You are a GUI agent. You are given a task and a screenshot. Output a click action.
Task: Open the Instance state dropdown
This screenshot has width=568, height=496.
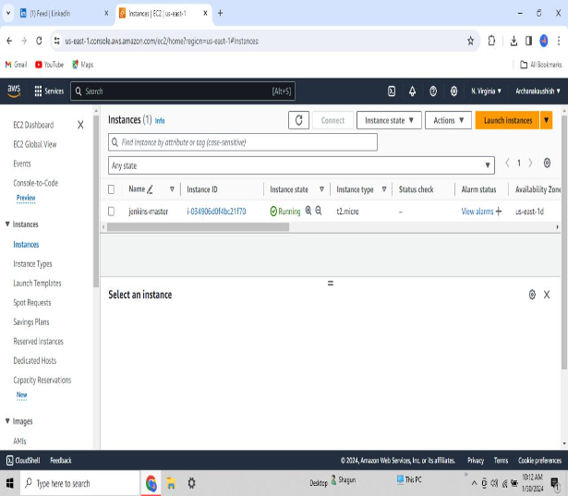[390, 120]
